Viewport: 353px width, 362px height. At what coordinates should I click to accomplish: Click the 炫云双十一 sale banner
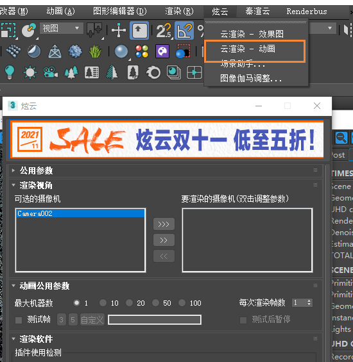coord(167,139)
